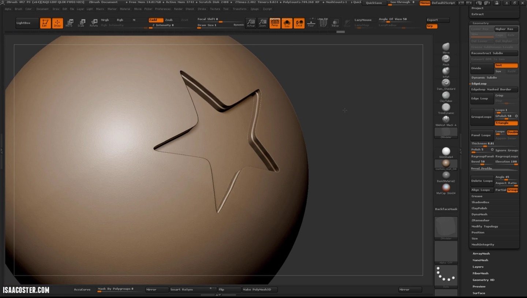Click the Delete Loops button
Viewport: 527px width, 298px height.
(482, 181)
